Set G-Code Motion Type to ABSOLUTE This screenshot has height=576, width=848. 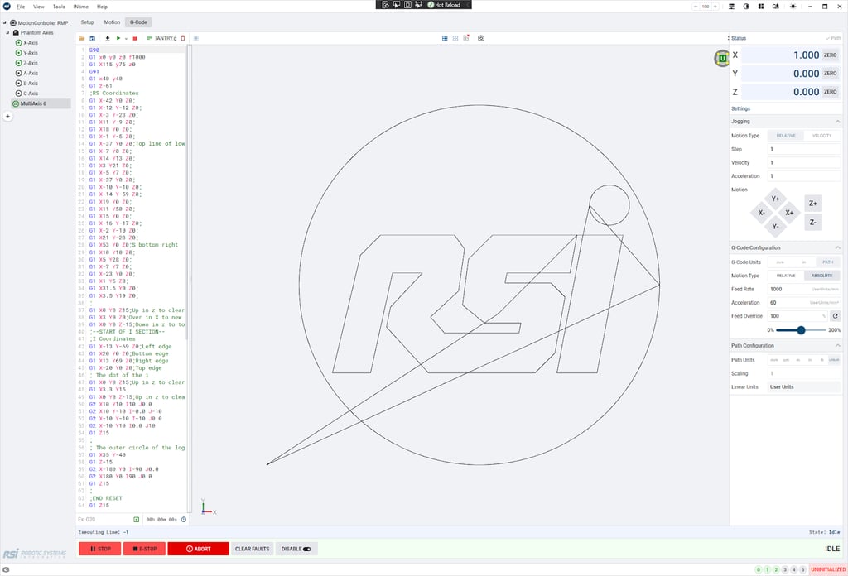pyautogui.click(x=821, y=276)
